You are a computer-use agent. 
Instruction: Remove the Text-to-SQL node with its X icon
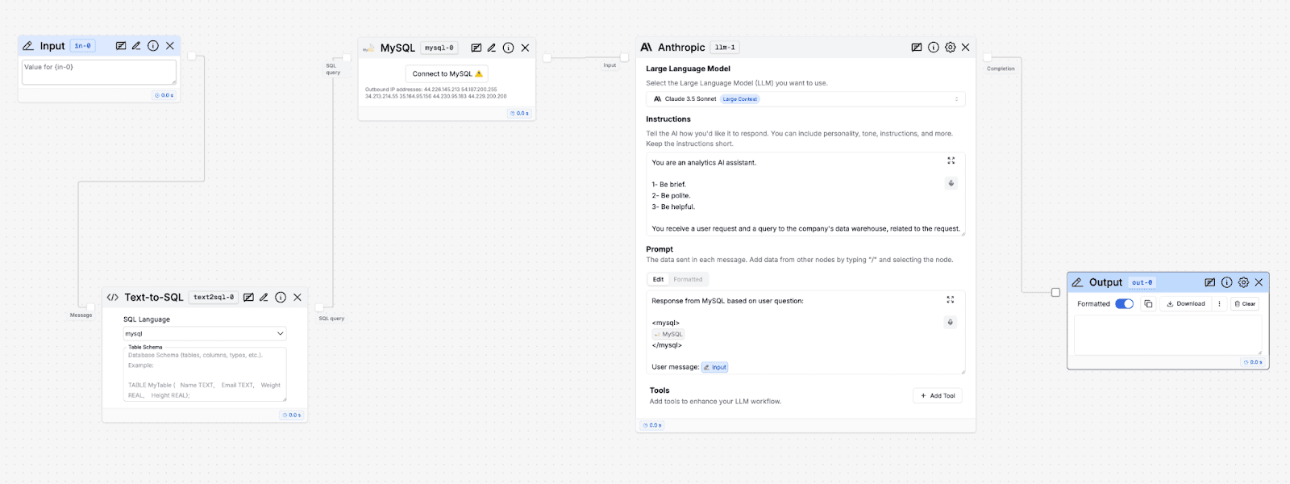[298, 297]
